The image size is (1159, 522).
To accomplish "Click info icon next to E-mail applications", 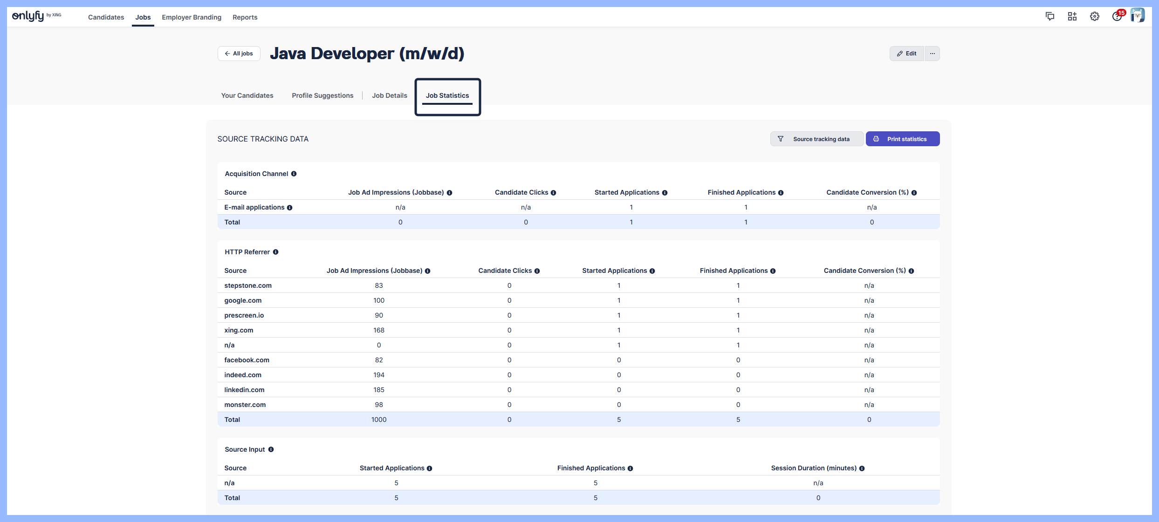I will pos(290,208).
